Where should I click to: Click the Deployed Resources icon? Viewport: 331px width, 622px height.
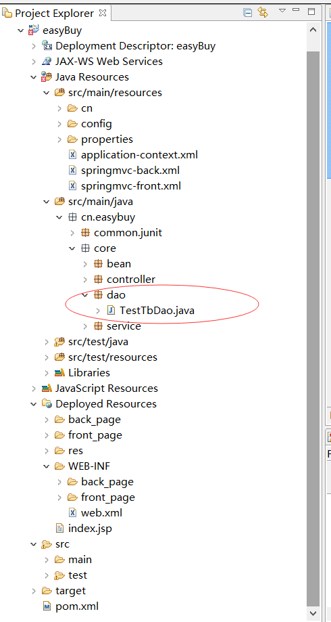click(x=47, y=404)
